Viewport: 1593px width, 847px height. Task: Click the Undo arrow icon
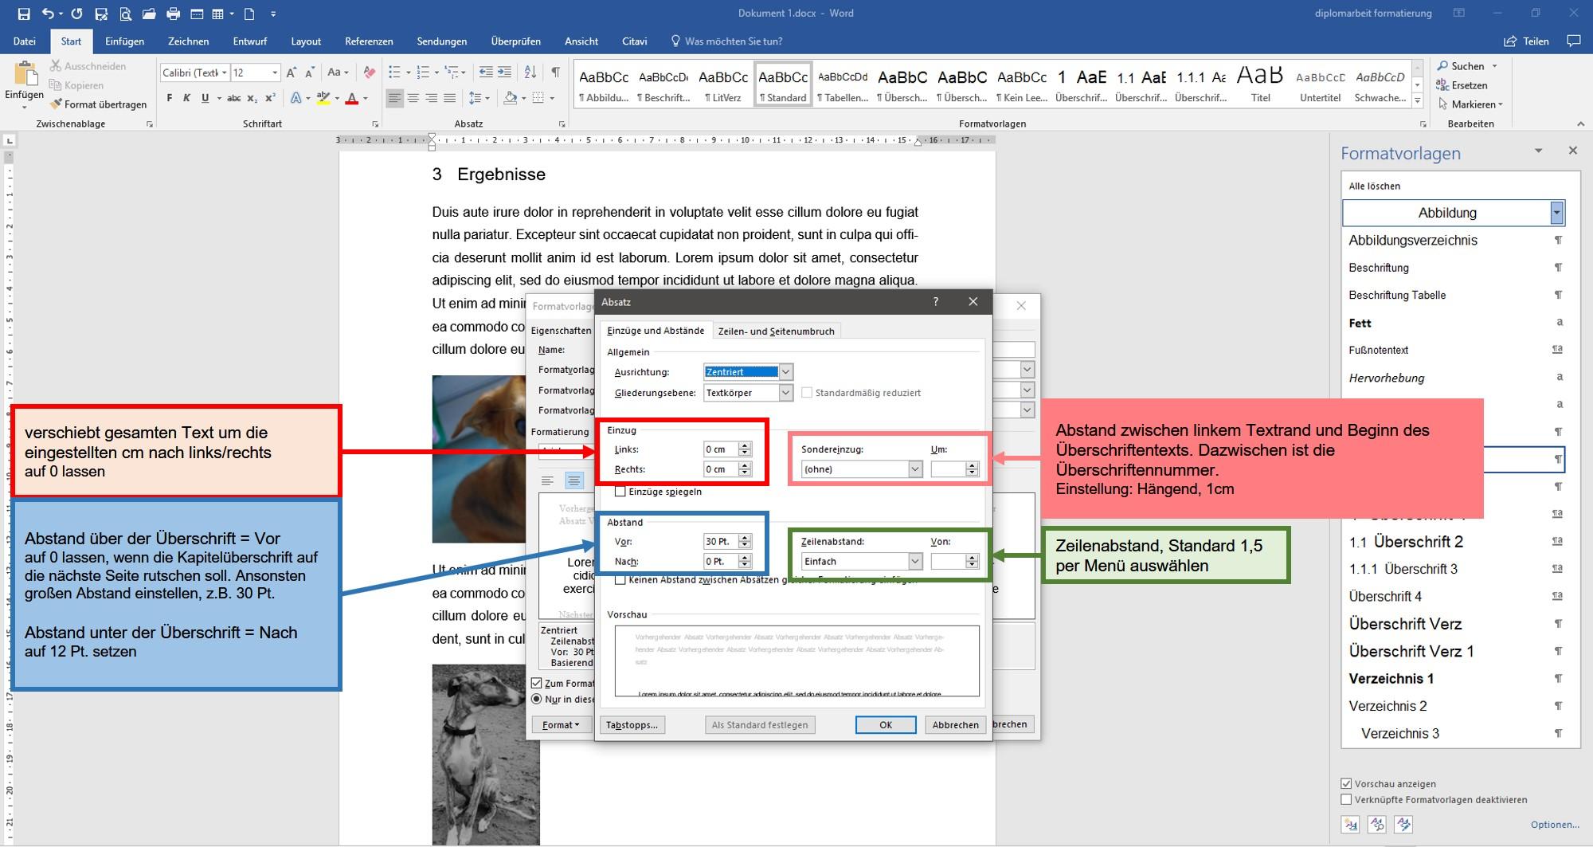coord(49,14)
